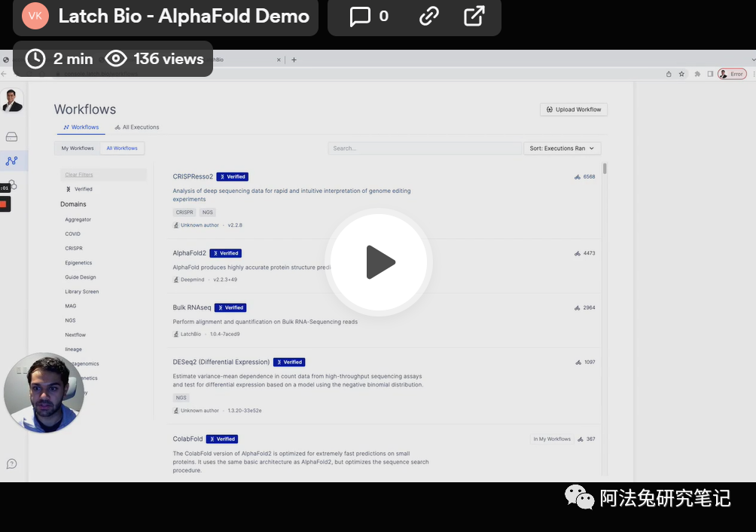Image resolution: width=756 pixels, height=532 pixels.
Task: Click the CRISPR tag under CRISPResso2
Action: click(184, 212)
